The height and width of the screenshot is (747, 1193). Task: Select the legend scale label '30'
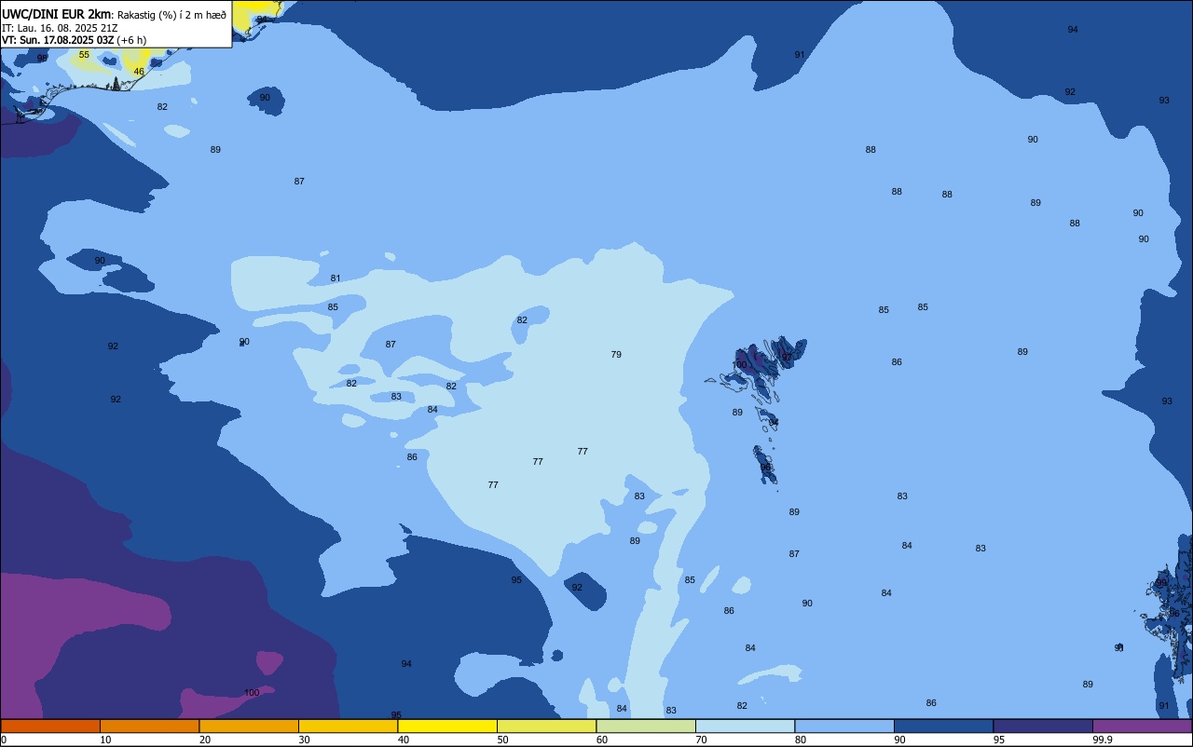pyautogui.click(x=304, y=740)
